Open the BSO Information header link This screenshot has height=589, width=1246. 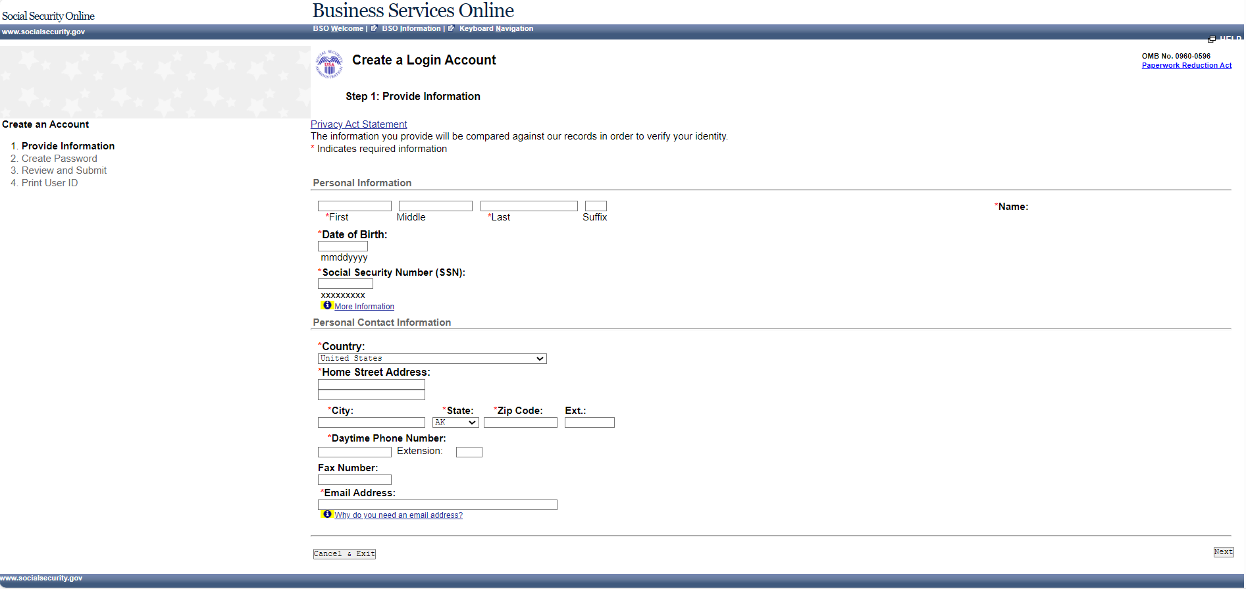[411, 29]
